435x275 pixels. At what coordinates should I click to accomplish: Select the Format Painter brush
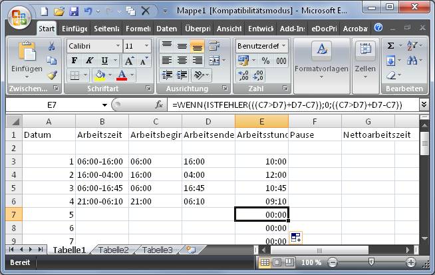(x=52, y=75)
